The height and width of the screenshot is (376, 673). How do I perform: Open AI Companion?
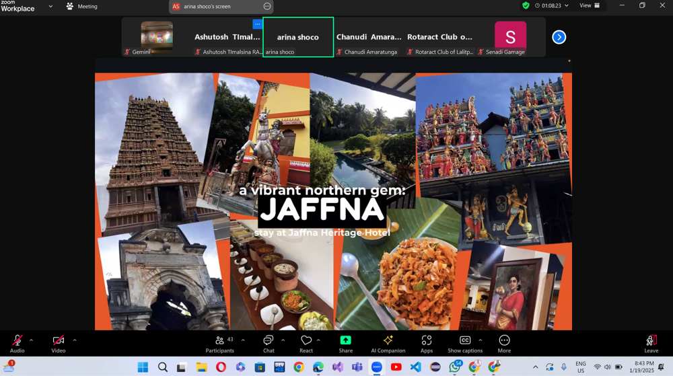[x=388, y=343]
